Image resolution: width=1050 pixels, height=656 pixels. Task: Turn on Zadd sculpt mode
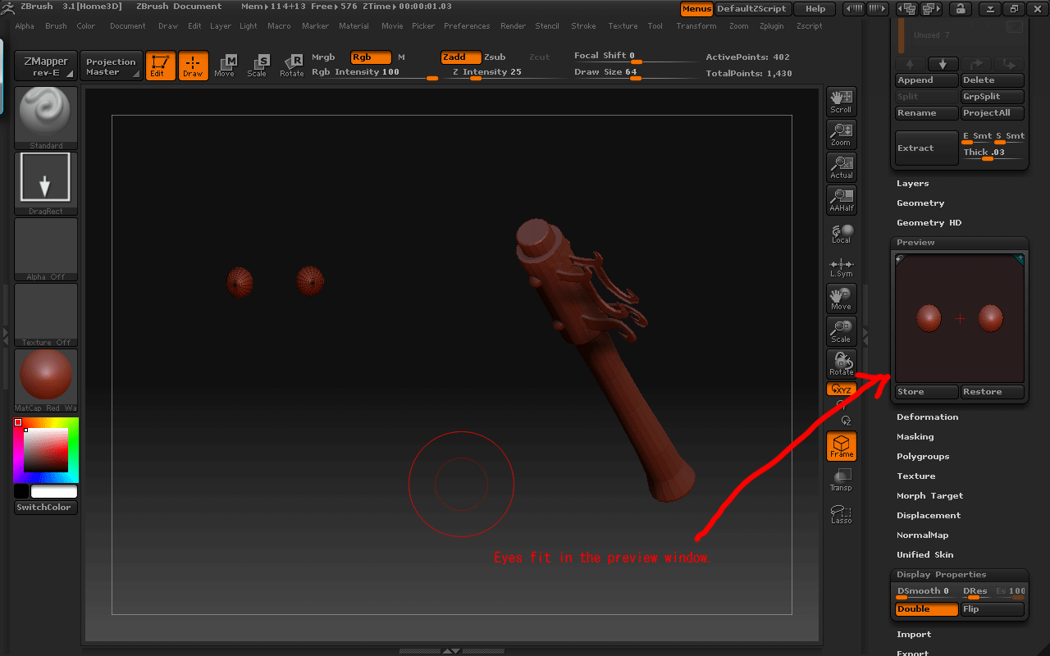click(460, 57)
